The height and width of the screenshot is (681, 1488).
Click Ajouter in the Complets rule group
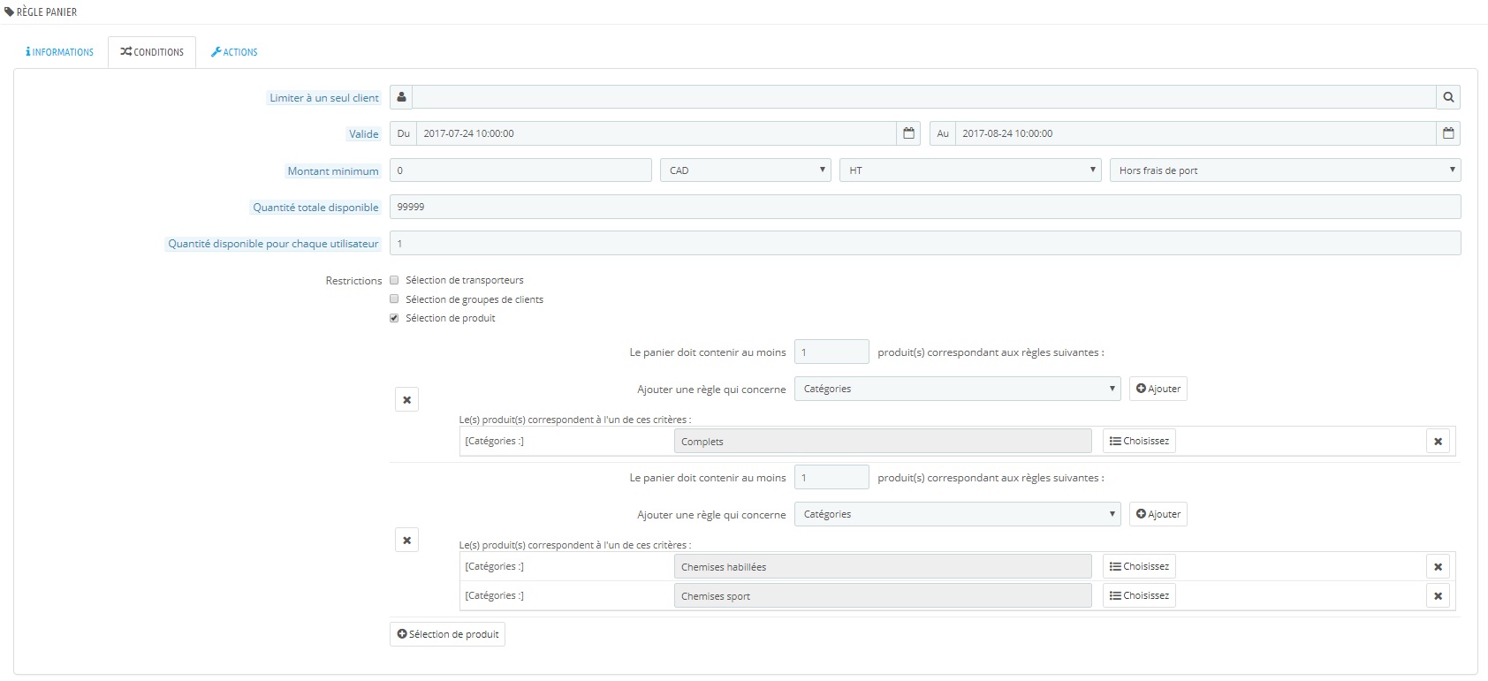click(1158, 389)
